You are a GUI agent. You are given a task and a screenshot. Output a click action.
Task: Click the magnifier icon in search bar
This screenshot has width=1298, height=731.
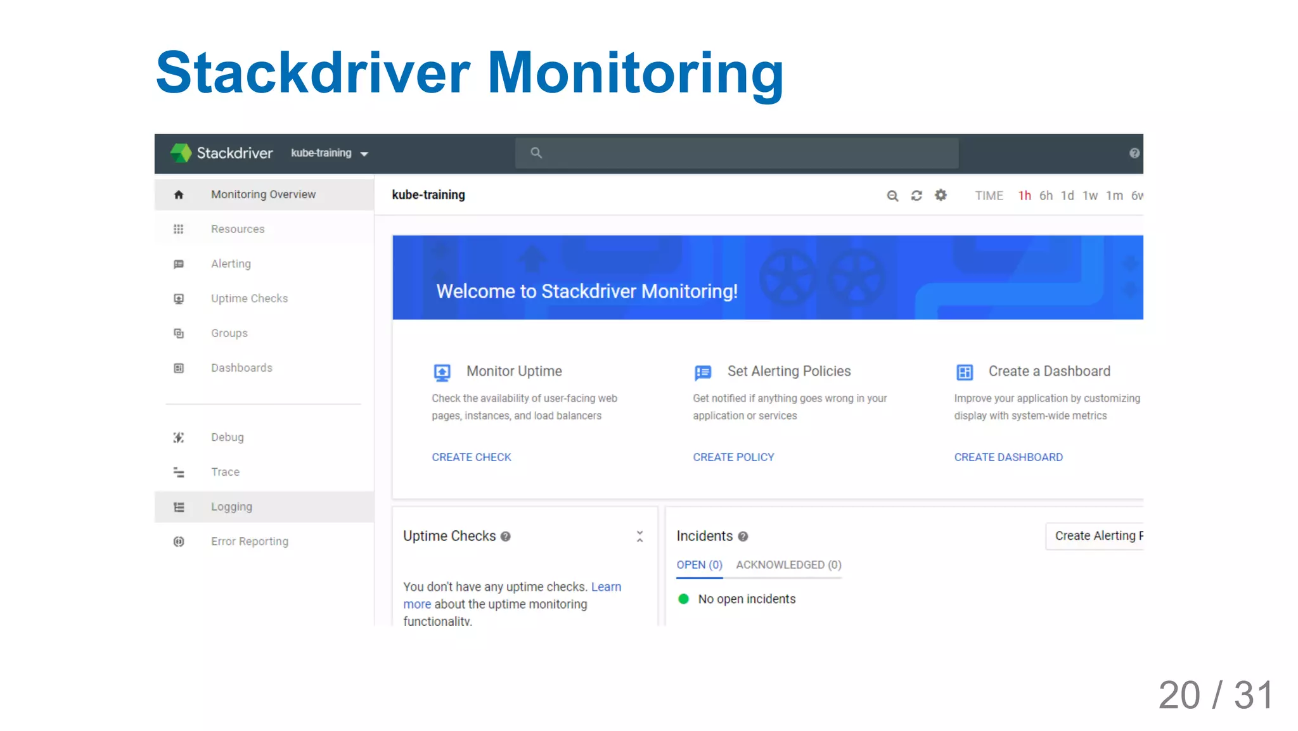coord(536,153)
